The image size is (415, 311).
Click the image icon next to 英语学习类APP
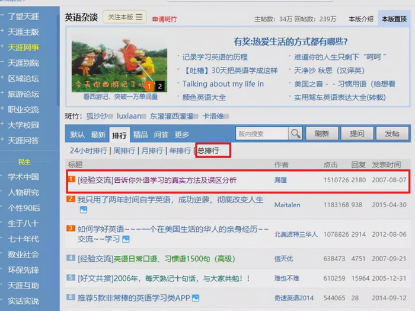click(x=196, y=298)
